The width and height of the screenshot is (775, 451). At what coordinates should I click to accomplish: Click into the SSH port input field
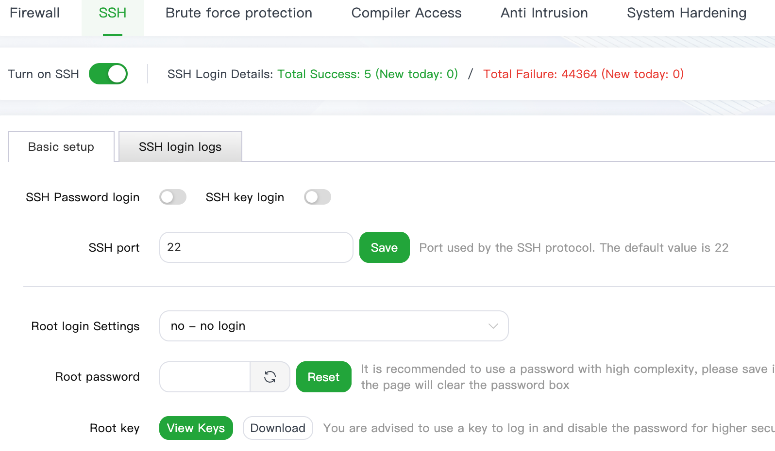pyautogui.click(x=256, y=247)
